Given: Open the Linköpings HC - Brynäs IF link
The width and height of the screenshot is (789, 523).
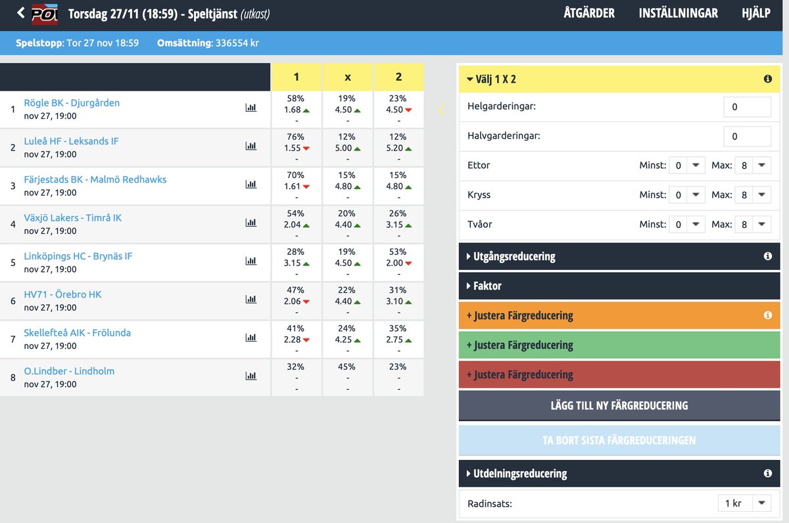Looking at the screenshot, I should [78, 256].
